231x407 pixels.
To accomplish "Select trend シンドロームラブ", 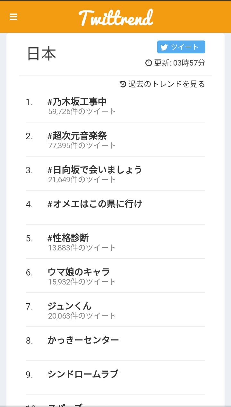I will coord(83,375).
